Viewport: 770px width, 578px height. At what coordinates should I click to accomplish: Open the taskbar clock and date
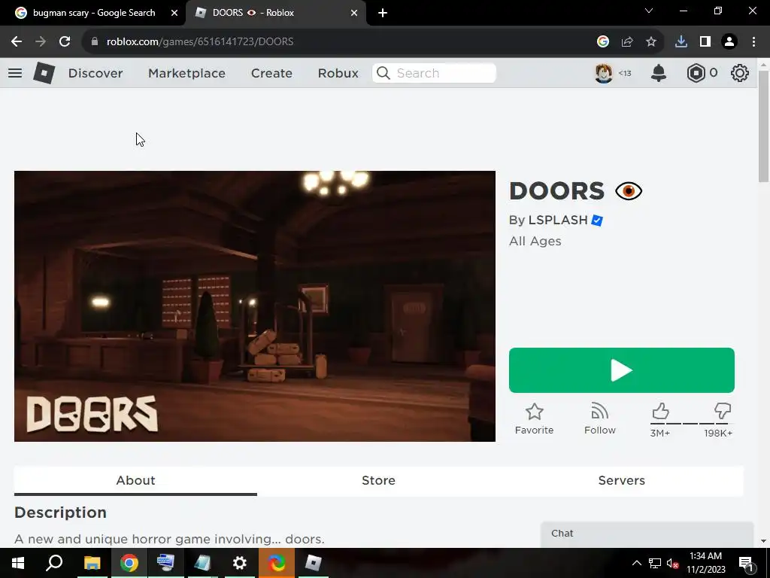click(705, 563)
